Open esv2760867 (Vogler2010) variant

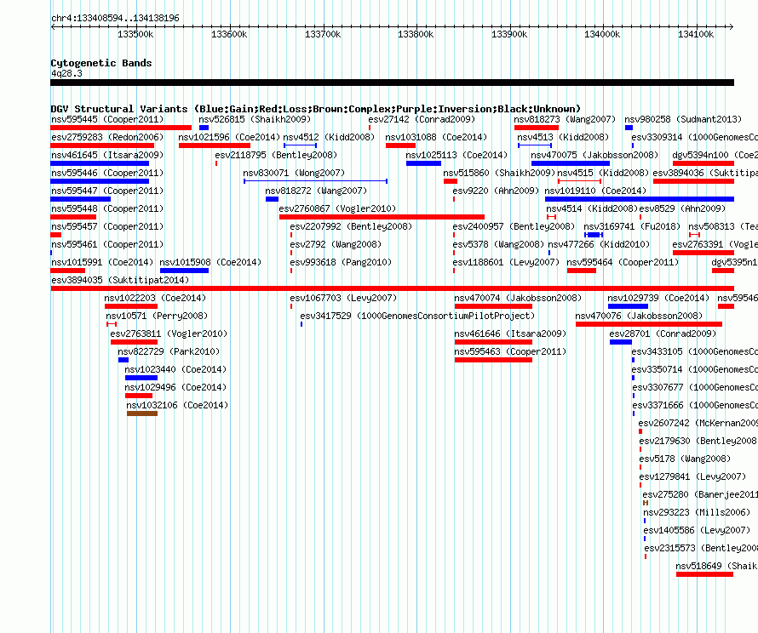[382, 217]
